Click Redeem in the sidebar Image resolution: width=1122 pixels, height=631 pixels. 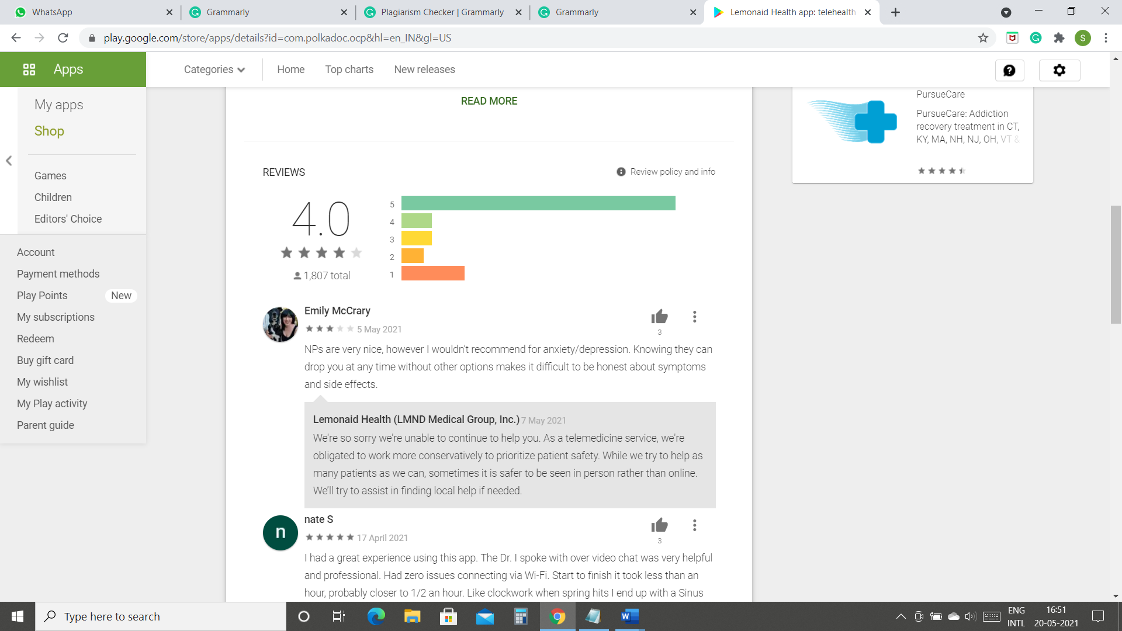[x=35, y=339]
